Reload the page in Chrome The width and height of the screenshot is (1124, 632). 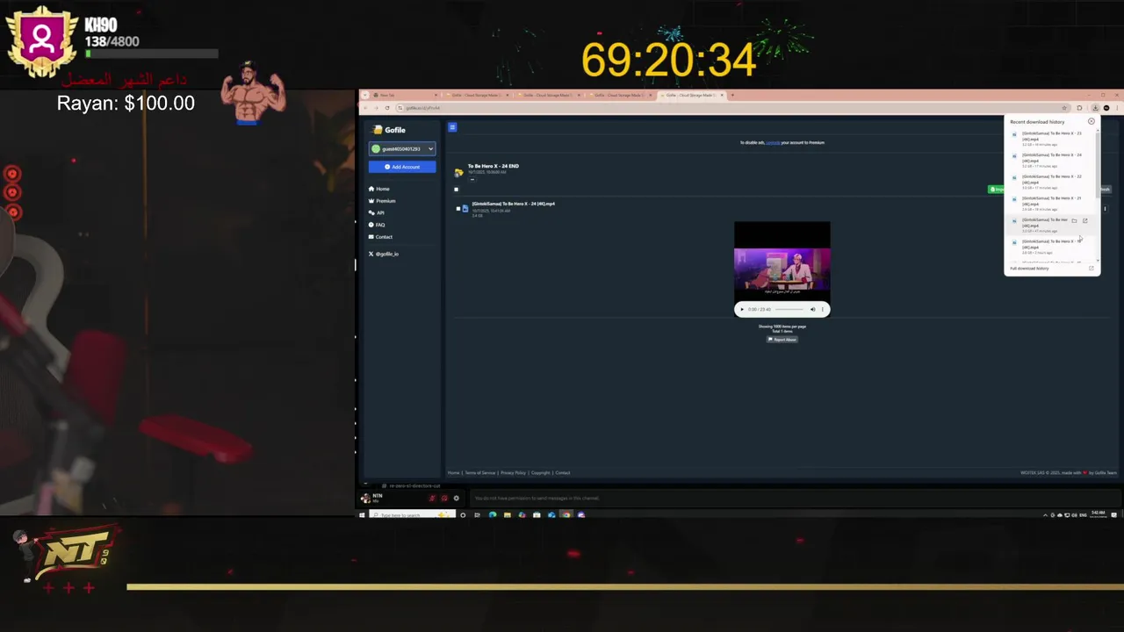coord(387,108)
